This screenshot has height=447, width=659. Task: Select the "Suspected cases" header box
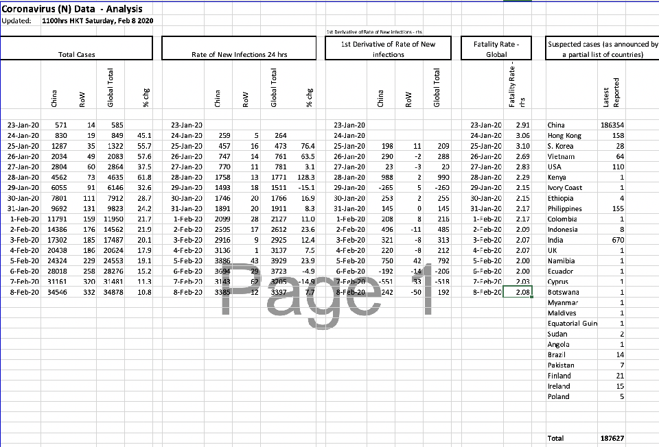click(x=602, y=49)
